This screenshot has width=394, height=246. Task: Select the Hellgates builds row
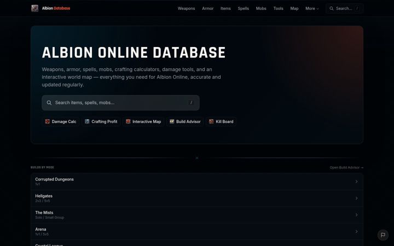coord(197,198)
